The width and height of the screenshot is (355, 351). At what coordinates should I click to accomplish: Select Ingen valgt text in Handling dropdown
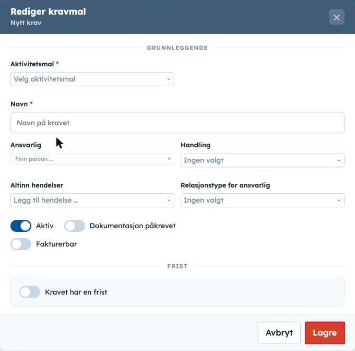pos(204,160)
